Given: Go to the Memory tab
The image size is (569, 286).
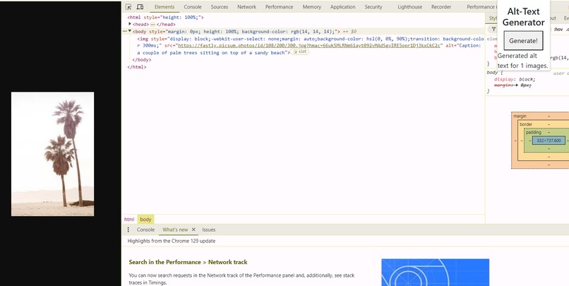Looking at the screenshot, I should 312,7.
